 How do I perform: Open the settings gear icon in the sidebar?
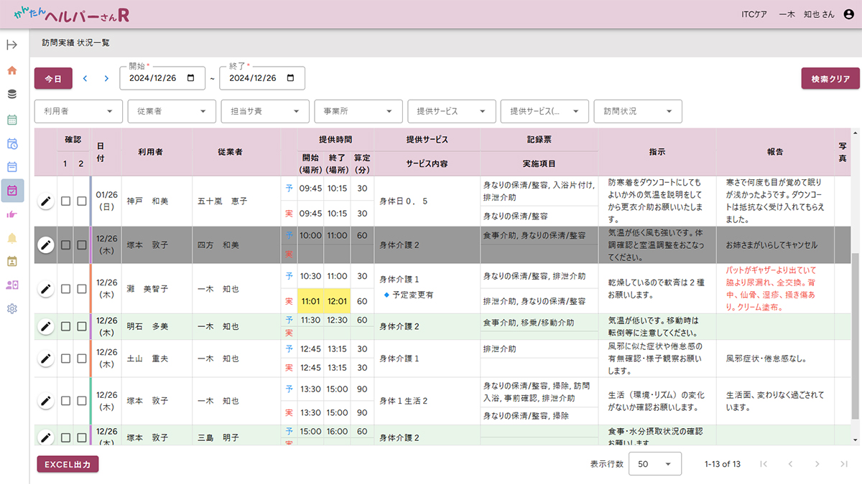click(11, 308)
